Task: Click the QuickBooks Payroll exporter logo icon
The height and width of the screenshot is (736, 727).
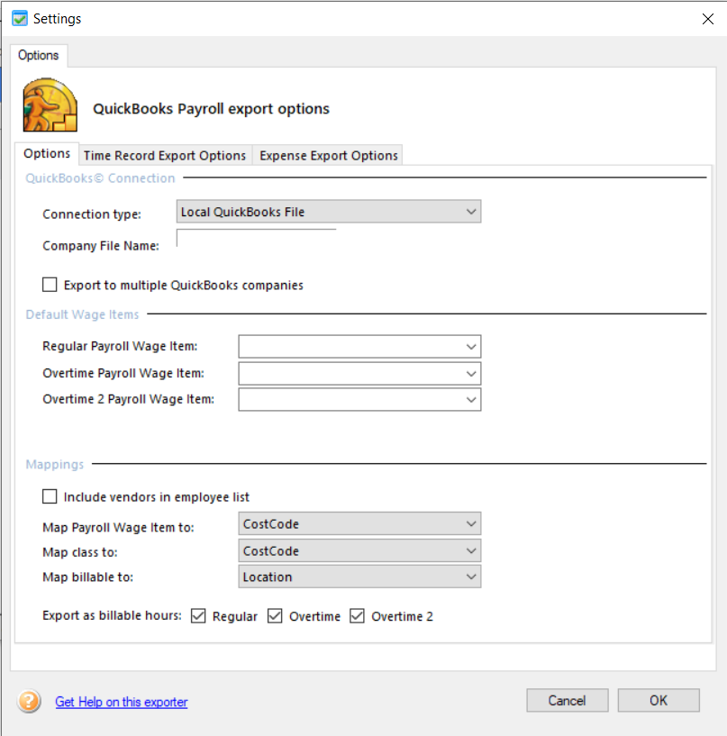Action: [50, 104]
